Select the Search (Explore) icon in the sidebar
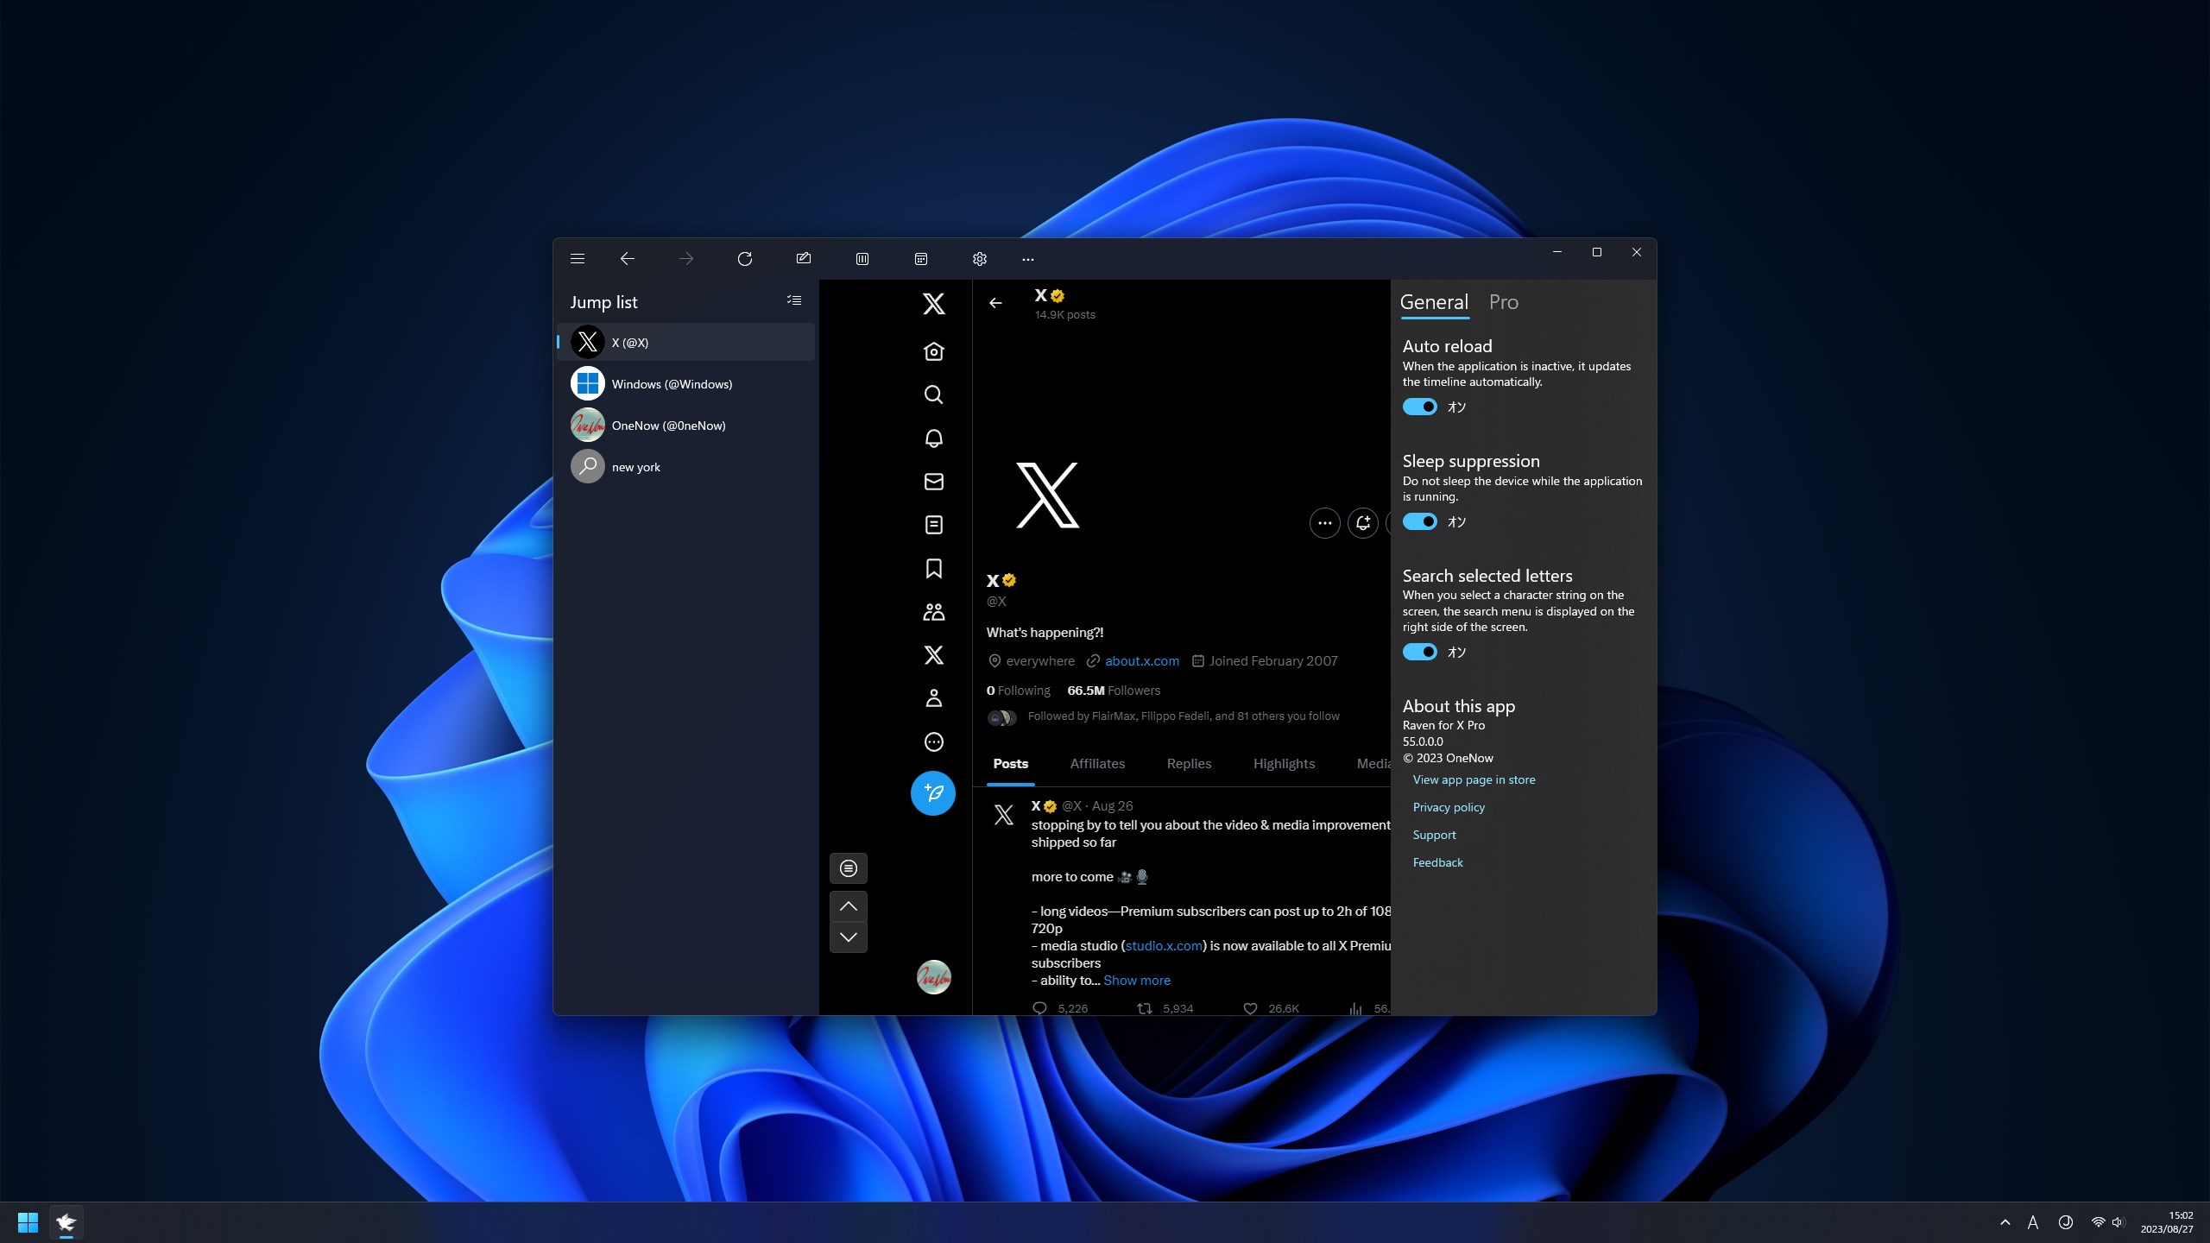The height and width of the screenshot is (1243, 2210). click(x=933, y=394)
